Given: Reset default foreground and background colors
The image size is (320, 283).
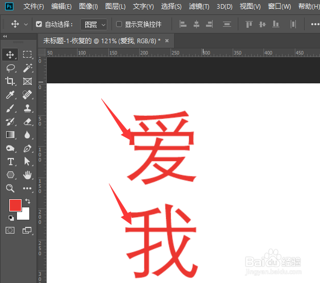Looking at the screenshot, I should [11, 218].
